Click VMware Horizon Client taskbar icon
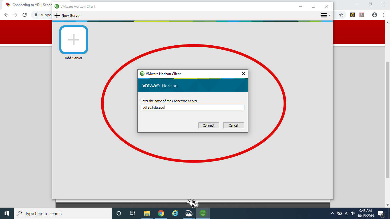390x219 pixels. 203,213
